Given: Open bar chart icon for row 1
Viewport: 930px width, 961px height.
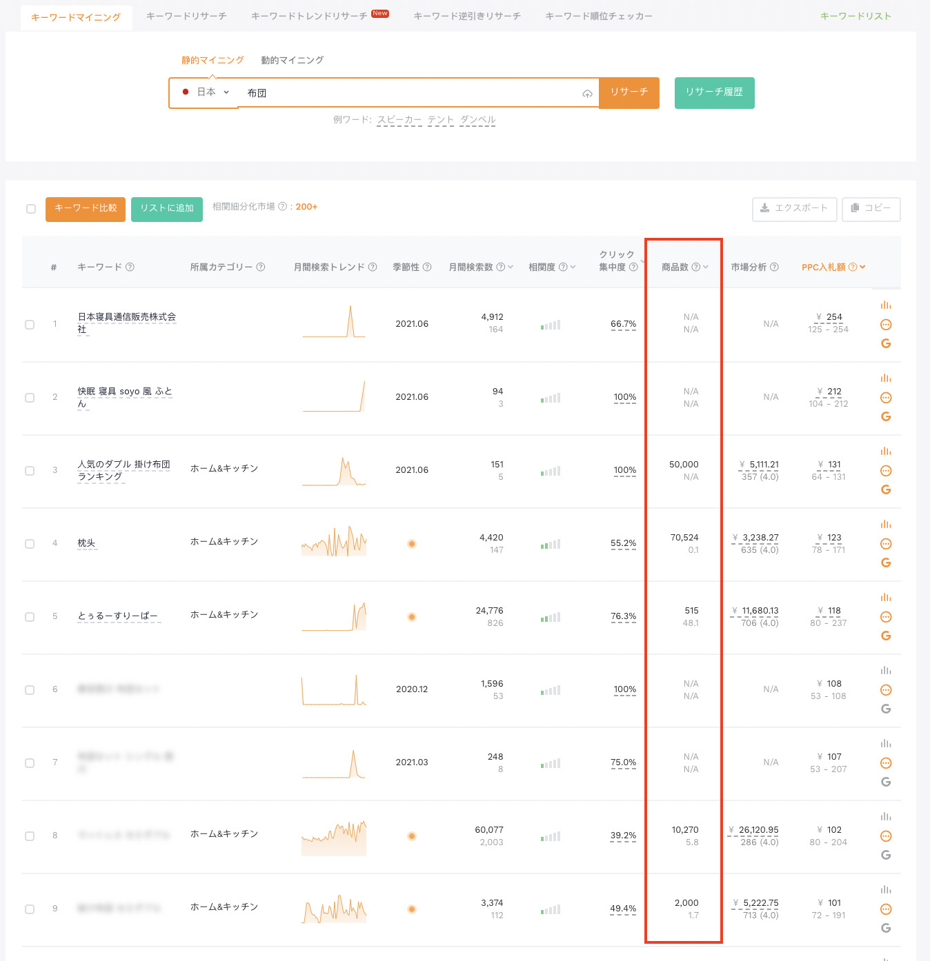Looking at the screenshot, I should 886,305.
